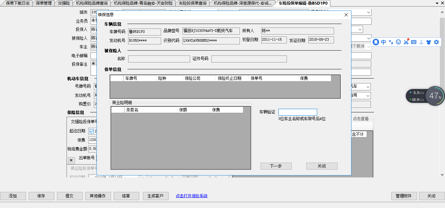This screenshot has width=445, height=208.
Task: Open the IME skin shirt icon
Action: (428, 42)
